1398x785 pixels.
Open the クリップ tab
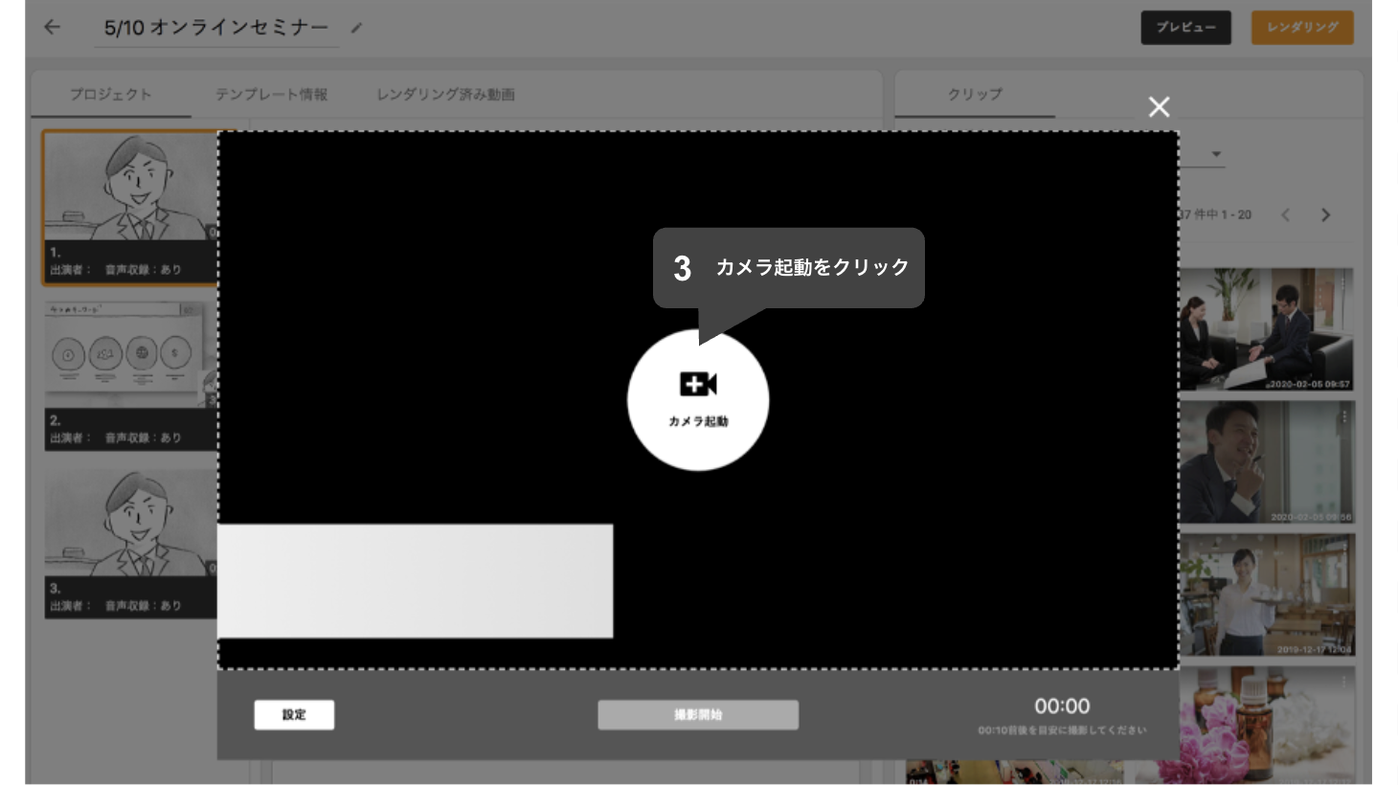coord(973,94)
